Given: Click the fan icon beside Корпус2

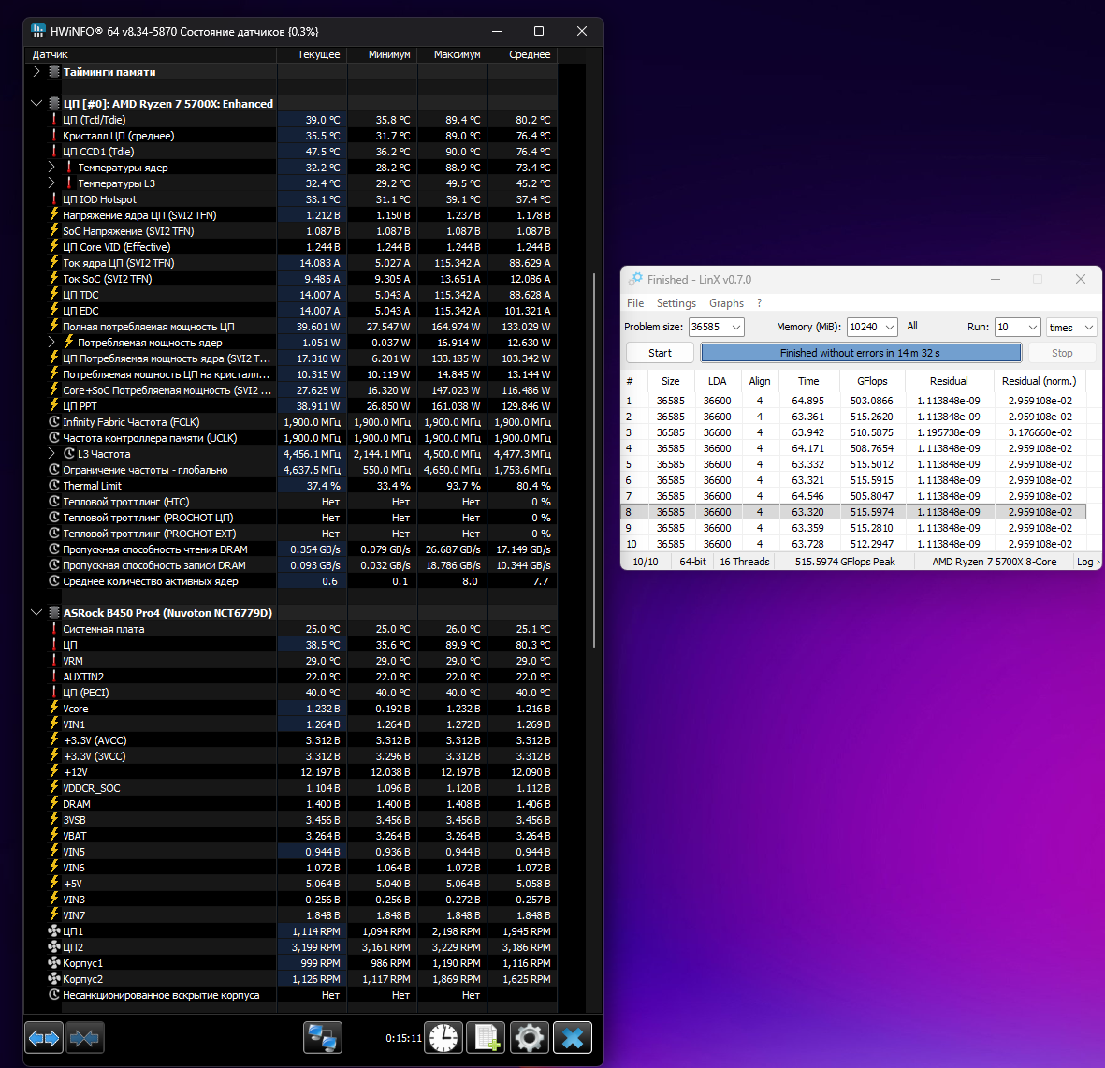Looking at the screenshot, I should tap(54, 978).
